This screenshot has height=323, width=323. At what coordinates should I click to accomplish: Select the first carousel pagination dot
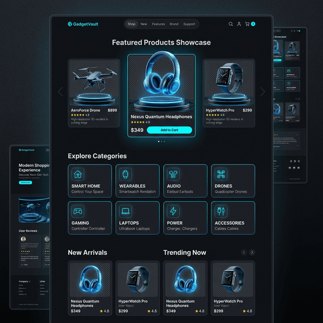point(158,141)
